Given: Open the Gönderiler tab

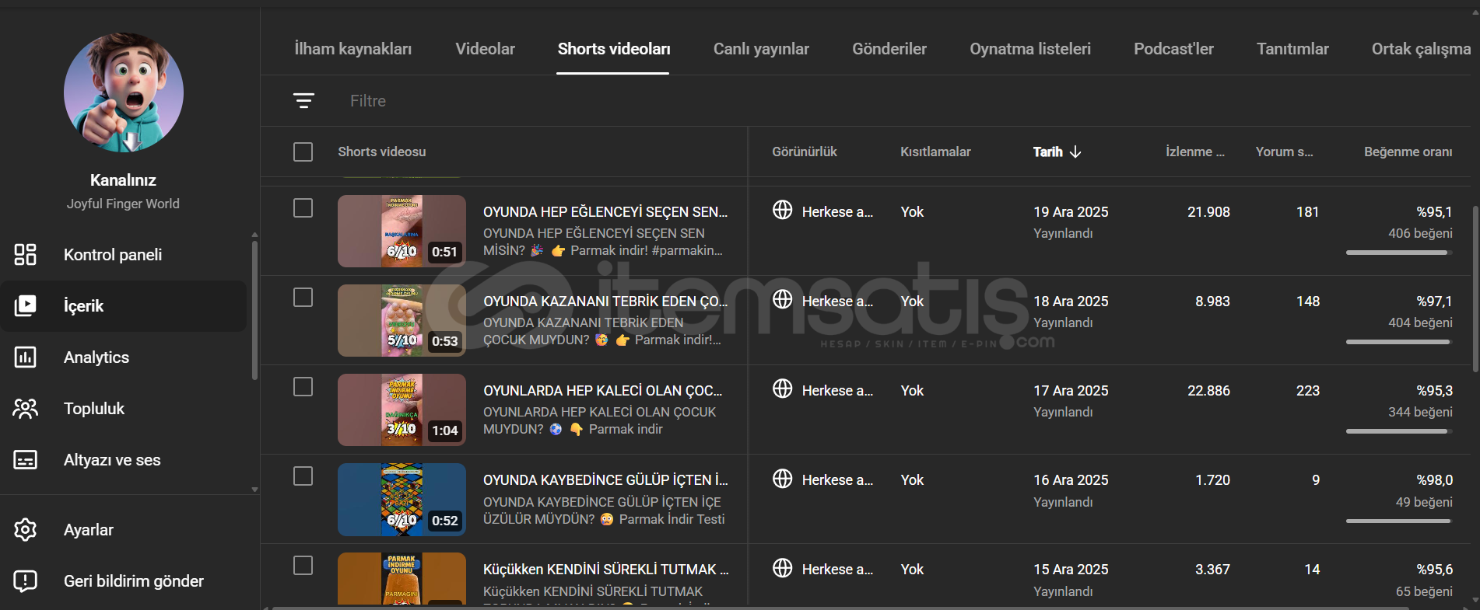Looking at the screenshot, I should coord(889,49).
